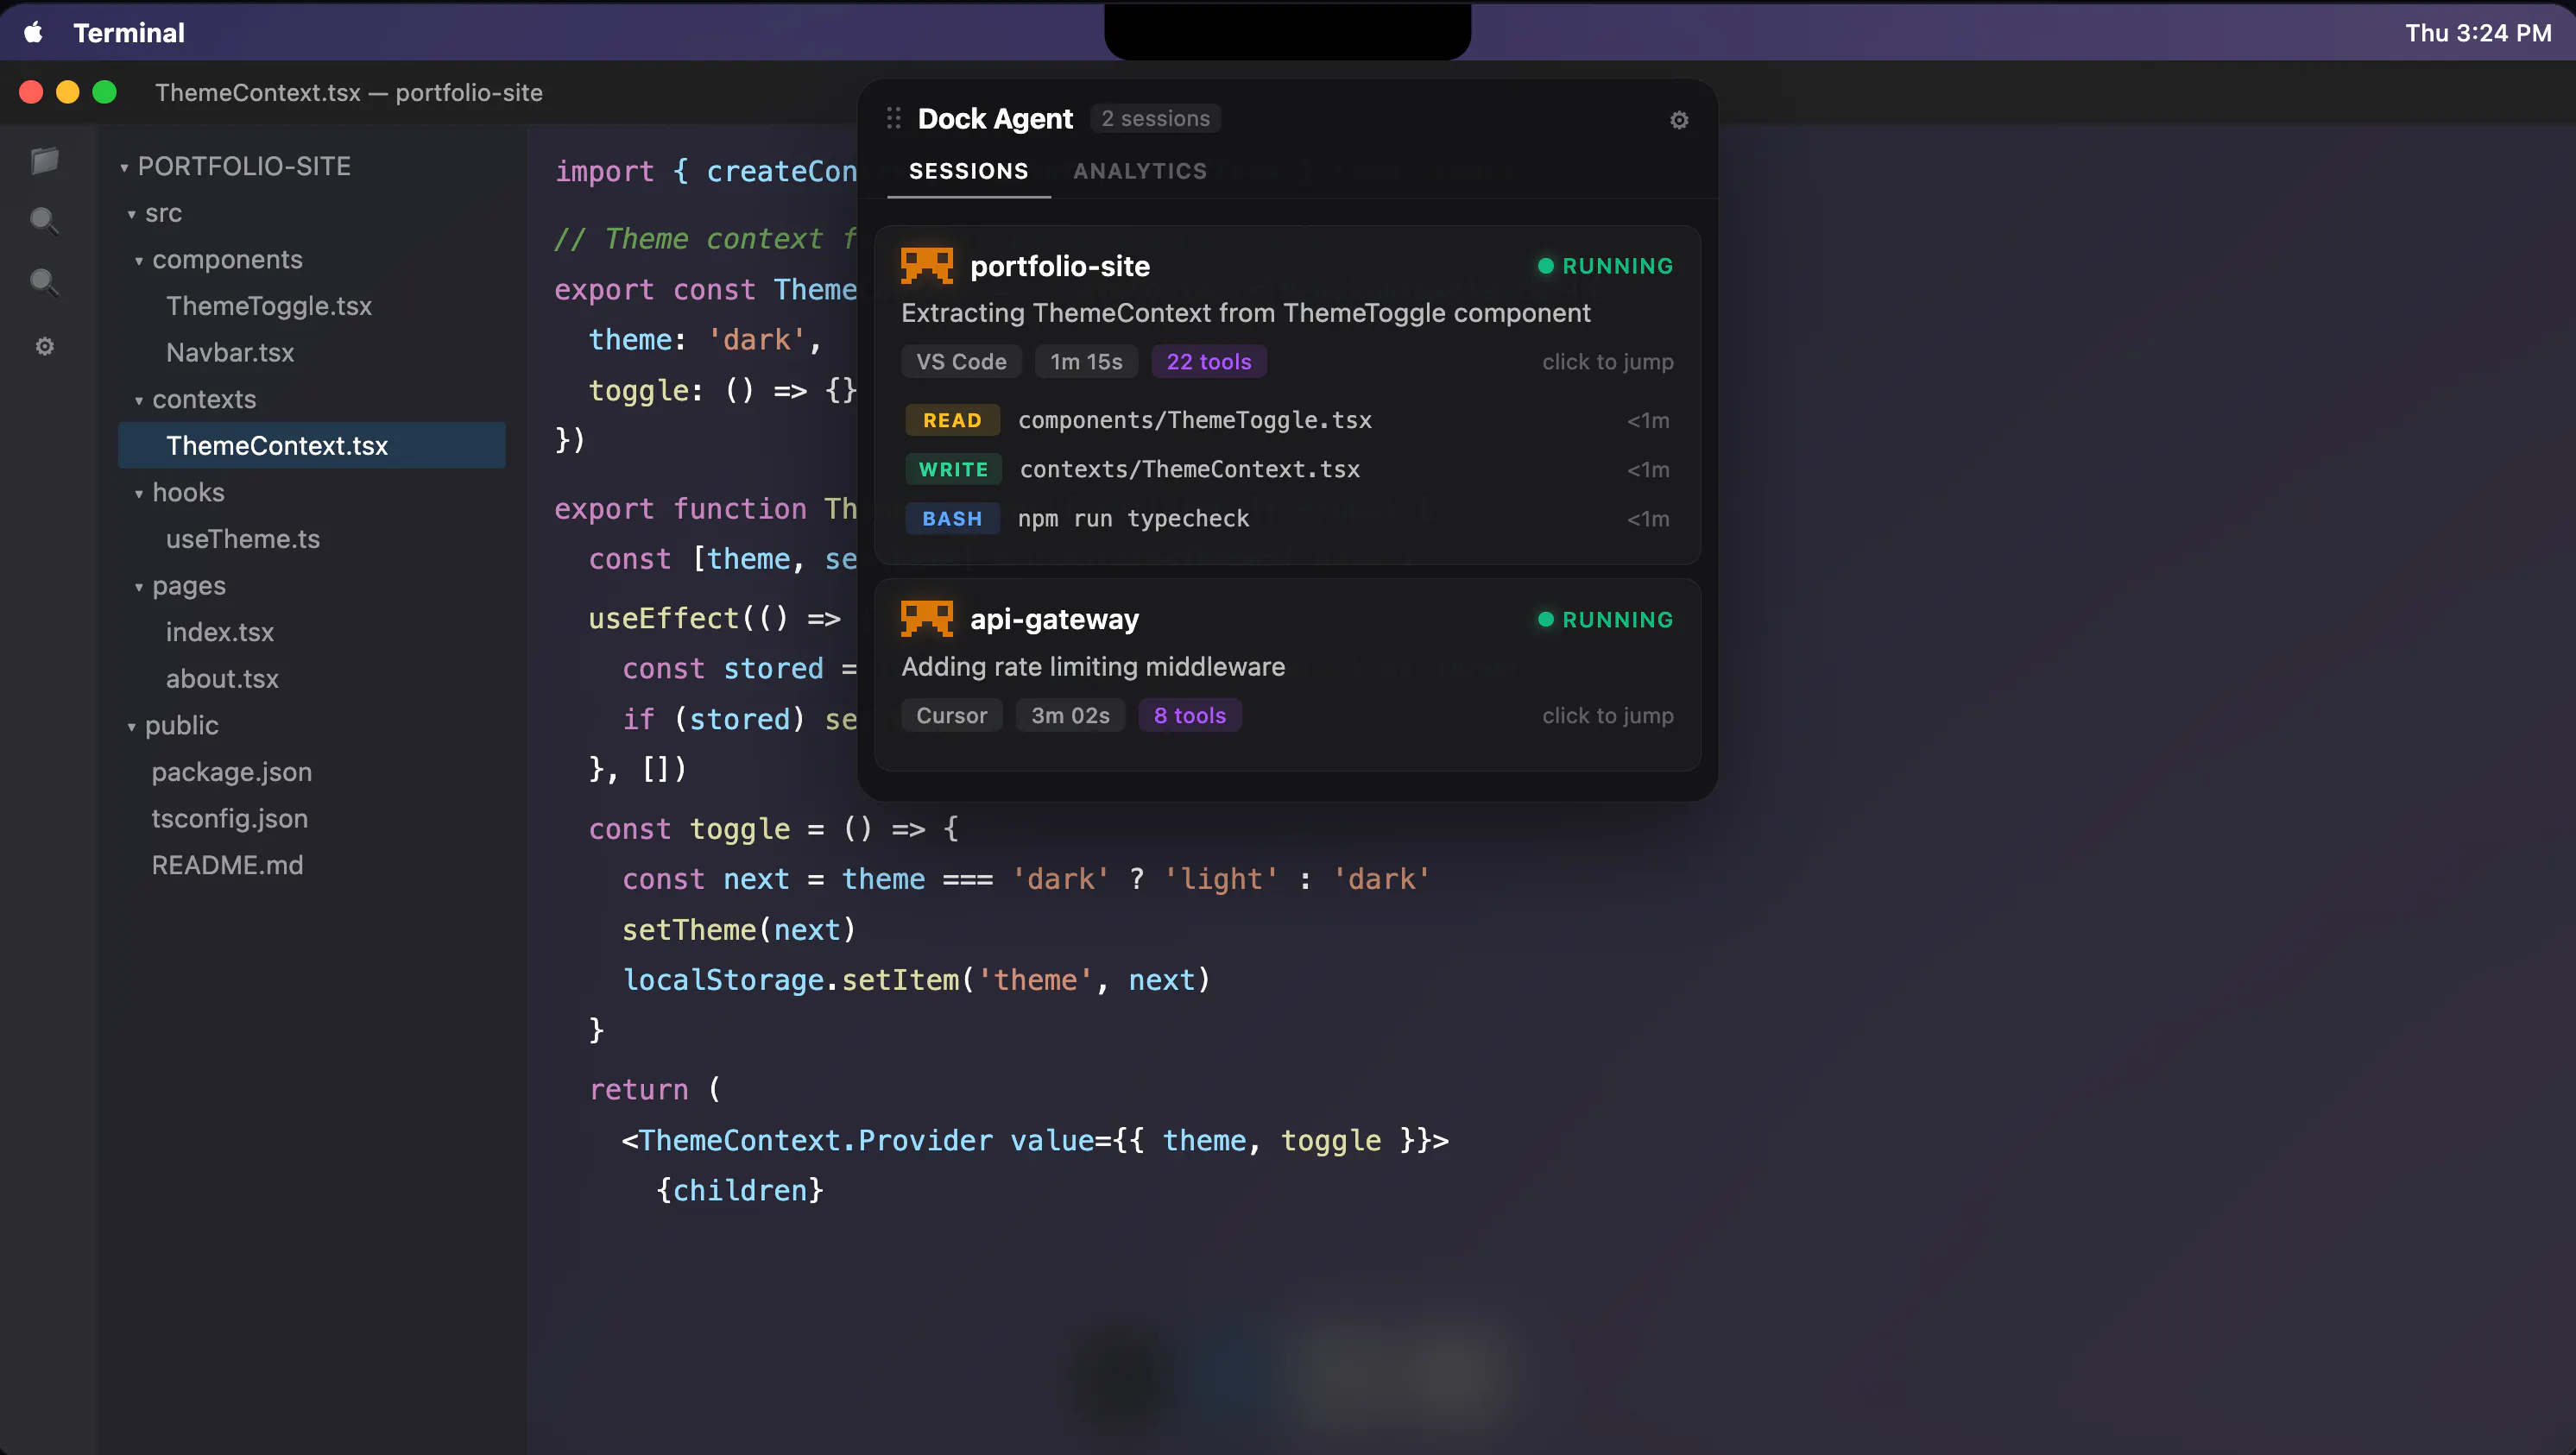2576x1455 pixels.
Task: Open the file explorer folder icon in the sidebar
Action: [x=44, y=160]
